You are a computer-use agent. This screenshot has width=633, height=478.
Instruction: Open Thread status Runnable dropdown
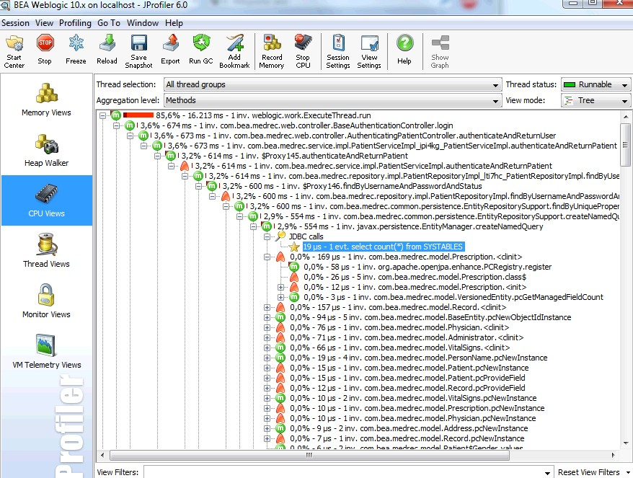[596, 85]
